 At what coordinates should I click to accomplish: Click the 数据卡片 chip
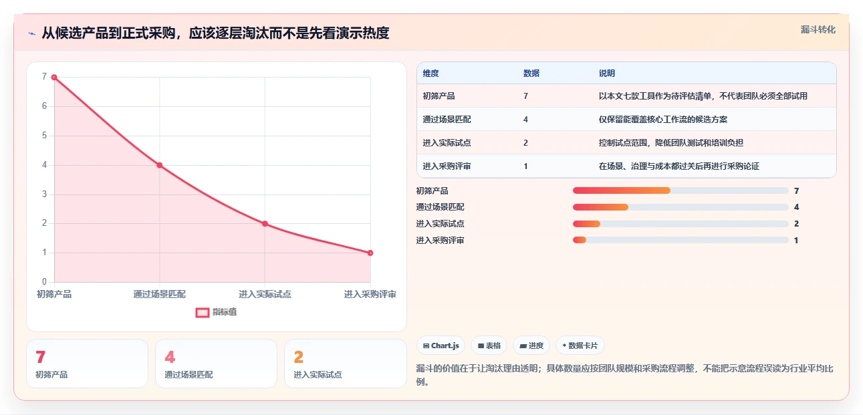tap(580, 345)
